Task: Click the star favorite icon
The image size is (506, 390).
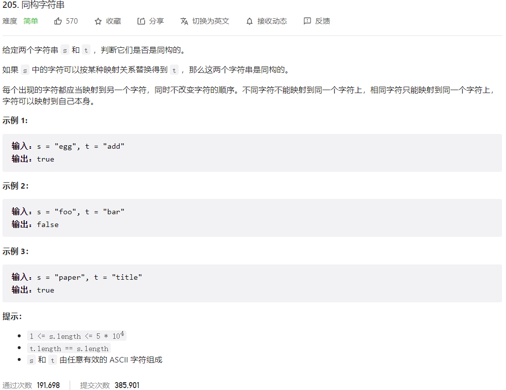Action: [98, 21]
